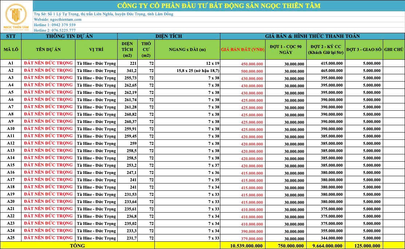Click the TỔNG total row label
This screenshot has width=405, height=249.
point(78,246)
